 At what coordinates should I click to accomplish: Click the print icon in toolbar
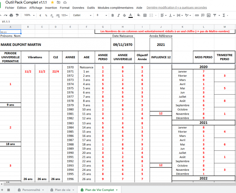pos(11,15)
